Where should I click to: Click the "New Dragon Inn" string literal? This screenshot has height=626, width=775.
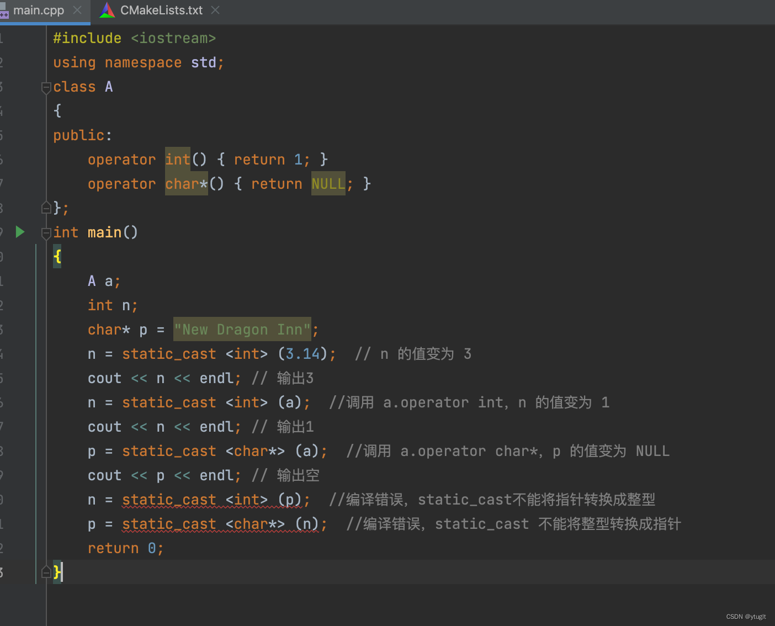tap(242, 330)
